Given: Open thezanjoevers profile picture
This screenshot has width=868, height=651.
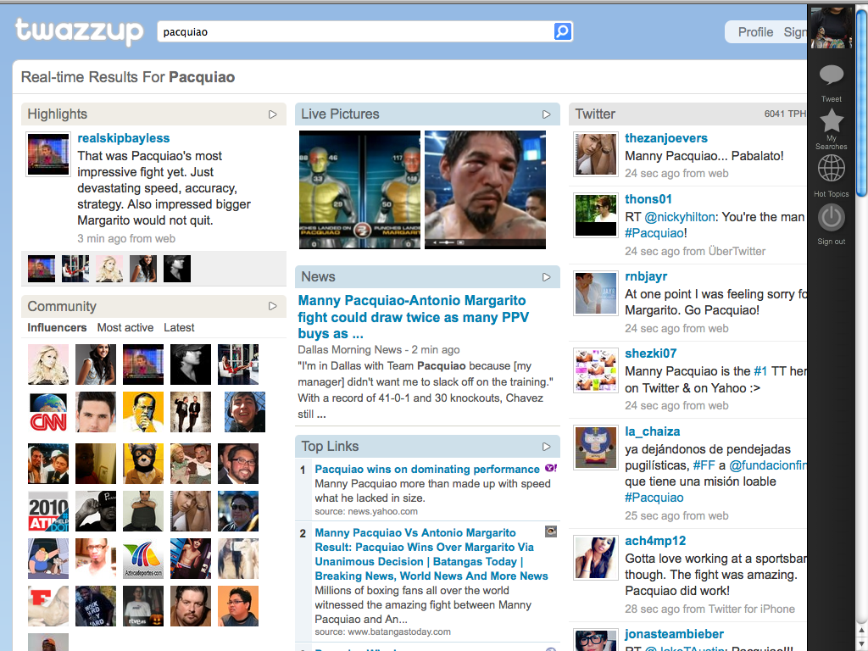Looking at the screenshot, I should click(x=596, y=154).
